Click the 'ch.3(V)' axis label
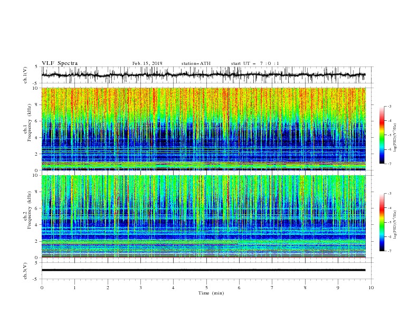Viewport: 418px width, 323px height. point(25,271)
